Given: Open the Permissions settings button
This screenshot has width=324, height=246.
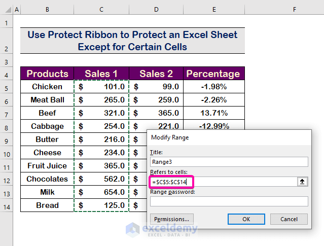Looking at the screenshot, I should (172, 219).
